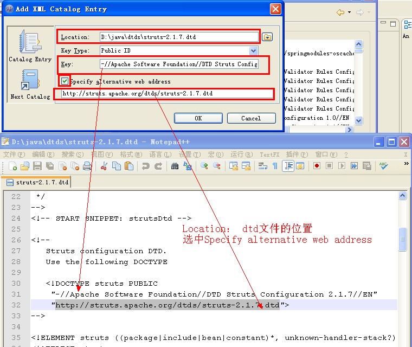Click Cancel in Add XML Catalog Entry
The height and width of the screenshot is (347, 412).
click(x=251, y=118)
